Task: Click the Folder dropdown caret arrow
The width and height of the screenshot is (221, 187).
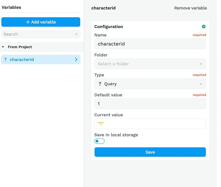Action: (x=201, y=64)
